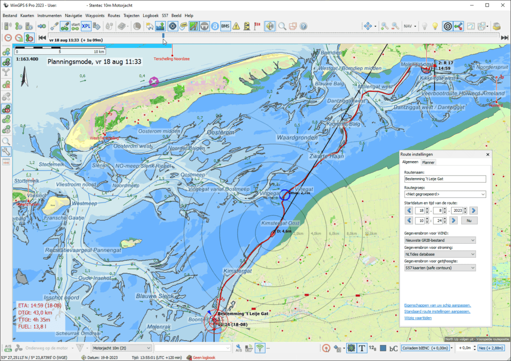
Task: Switch to the Planner tab
Action: coord(428,163)
